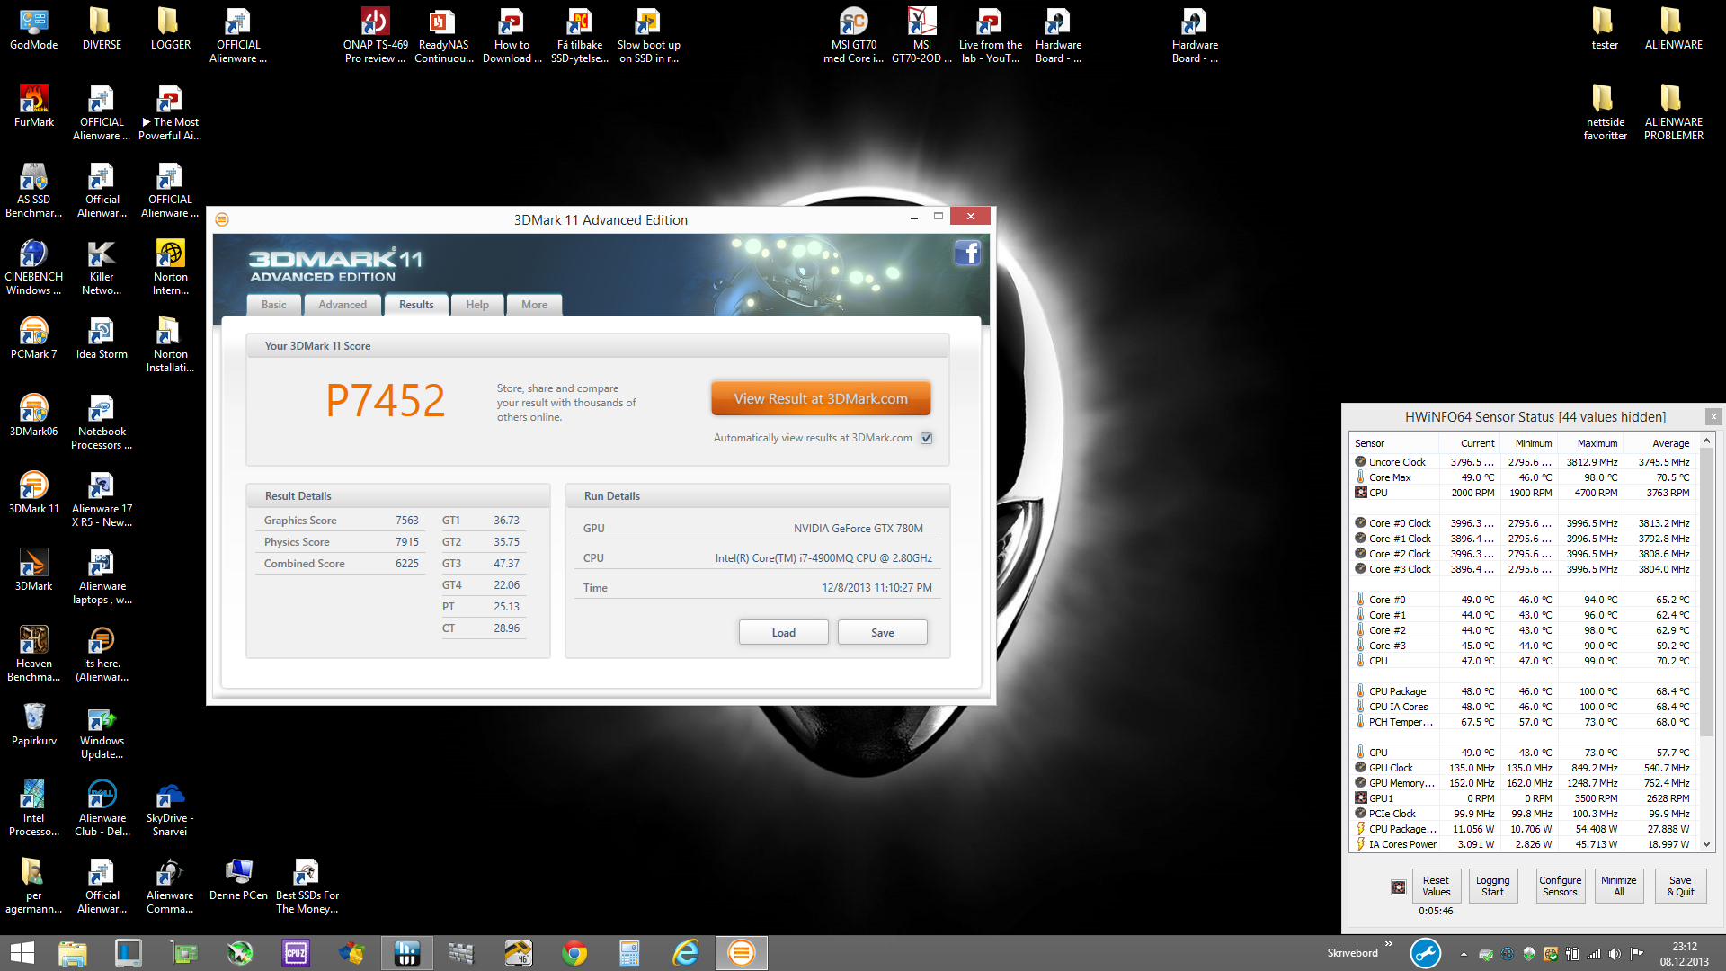Viewport: 1726px width, 971px height.
Task: Click Minimize All in HWiNFO64
Action: (1618, 886)
